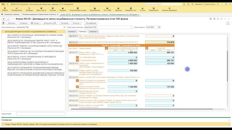Select 300.01 ОБОРОТ ПО РЕАЛИЗАЦИИ tree item
Viewport: 232px width, 130px height.
(35, 36)
